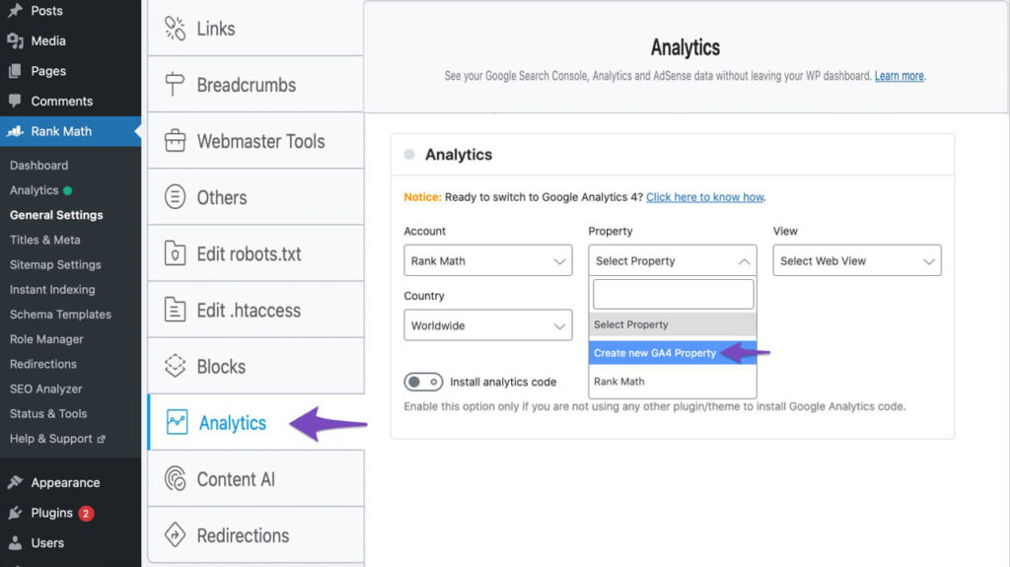Open the Select Web View dropdown
The image size is (1010, 567).
[x=857, y=260]
